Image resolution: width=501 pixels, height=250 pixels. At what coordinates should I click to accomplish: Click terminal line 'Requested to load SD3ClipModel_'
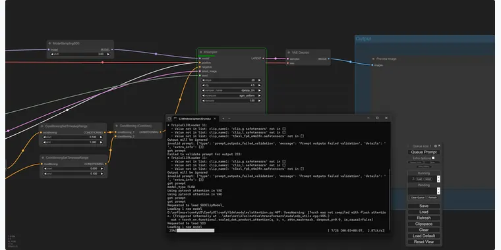[196, 205]
